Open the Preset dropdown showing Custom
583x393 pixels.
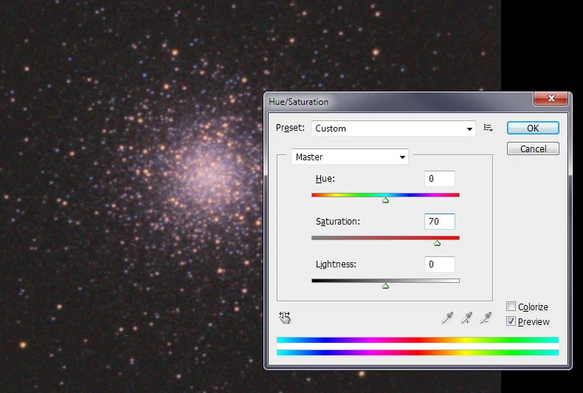[x=393, y=129]
